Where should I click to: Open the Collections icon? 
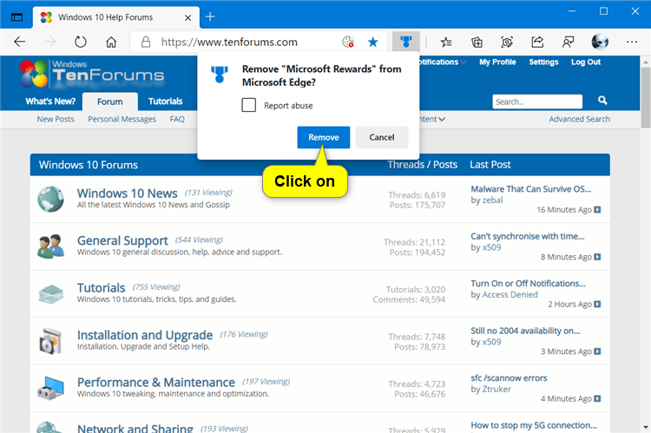[477, 42]
